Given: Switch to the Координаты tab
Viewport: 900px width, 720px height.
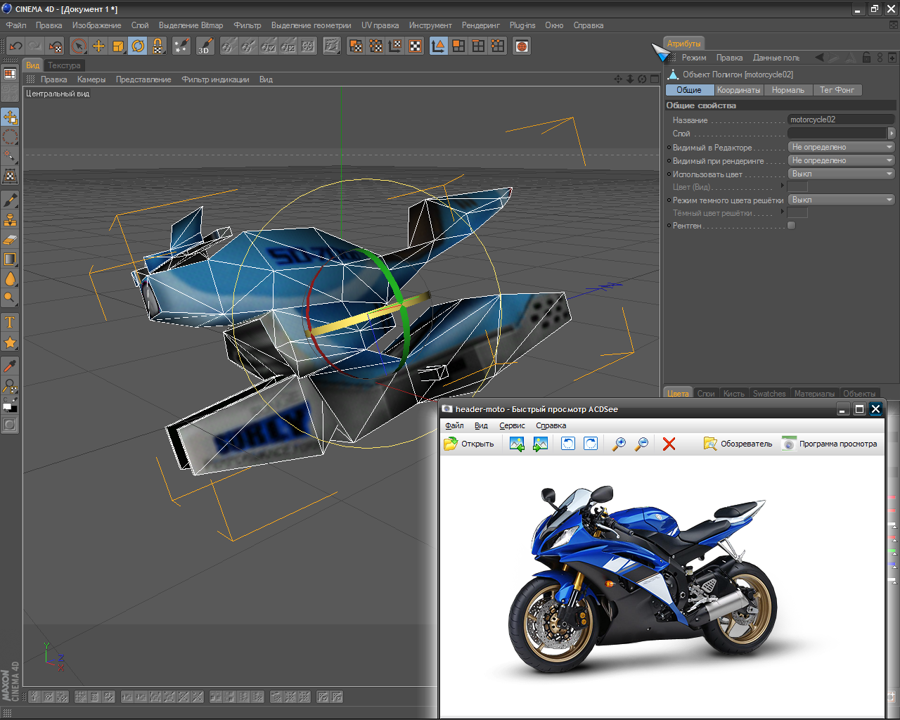Looking at the screenshot, I should pyautogui.click(x=738, y=90).
